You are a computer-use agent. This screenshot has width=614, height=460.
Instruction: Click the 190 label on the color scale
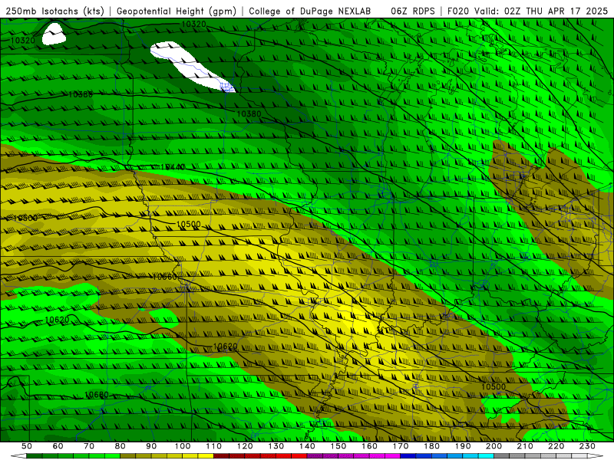463,446
